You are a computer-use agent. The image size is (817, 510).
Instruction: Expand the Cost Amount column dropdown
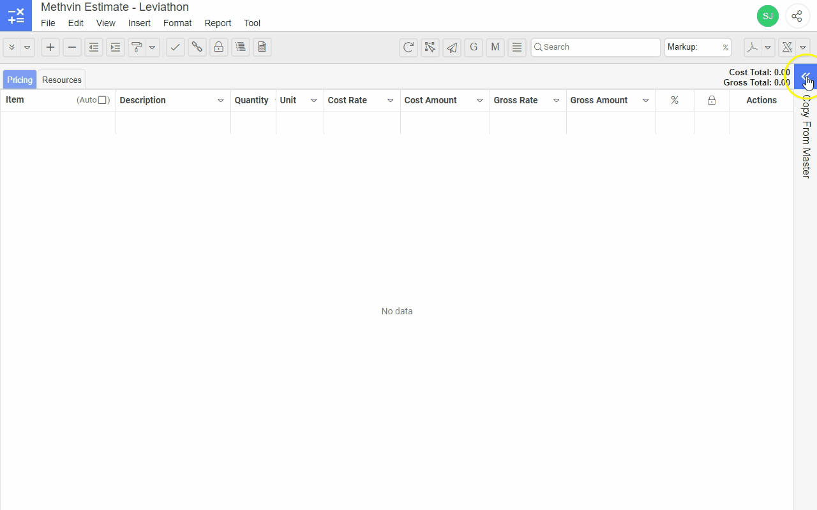point(480,101)
